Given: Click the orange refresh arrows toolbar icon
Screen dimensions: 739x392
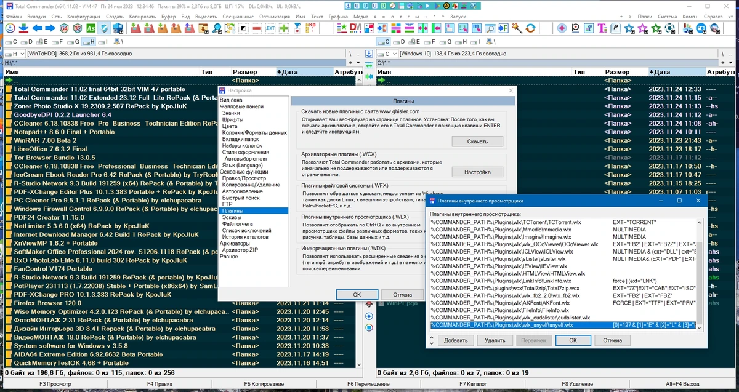Looking at the screenshot, I should [x=531, y=28].
